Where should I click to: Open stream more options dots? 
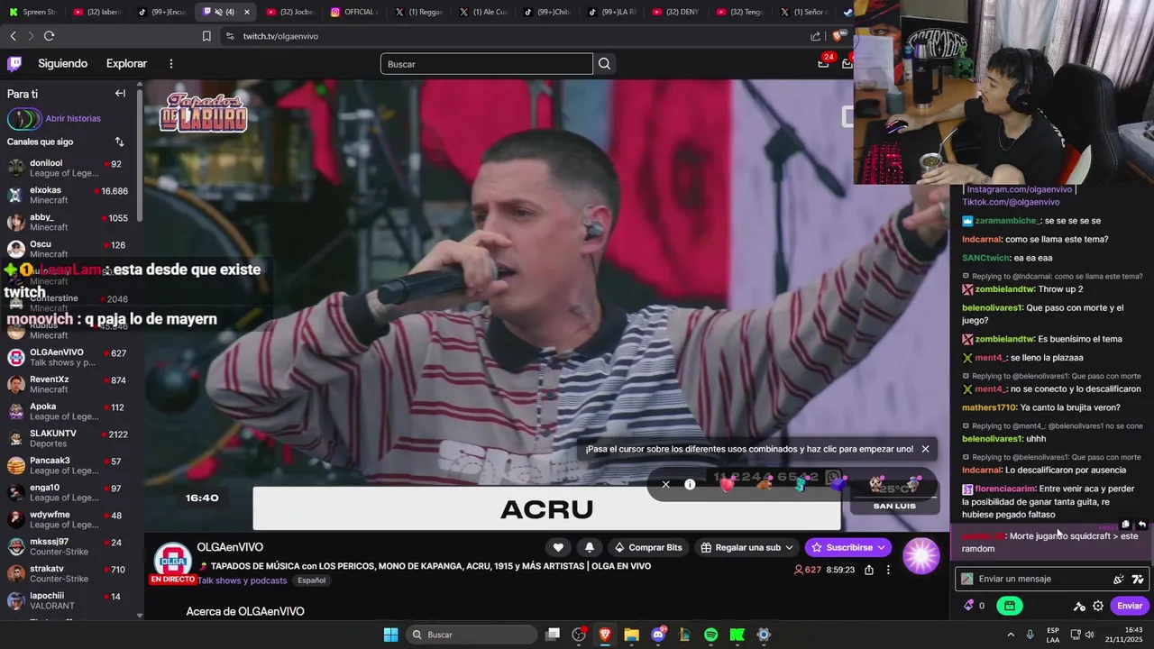pyautogui.click(x=888, y=570)
